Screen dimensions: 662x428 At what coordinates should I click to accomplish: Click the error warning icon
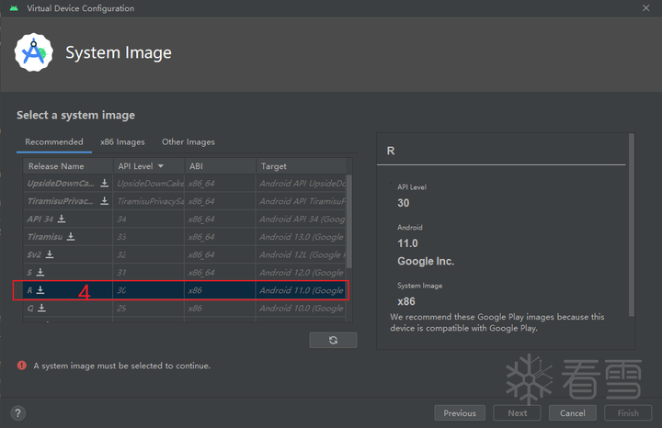(22, 366)
